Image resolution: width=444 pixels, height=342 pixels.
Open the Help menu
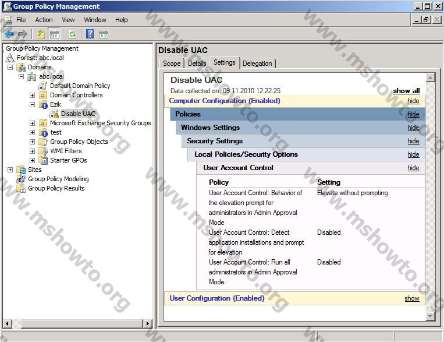[121, 20]
